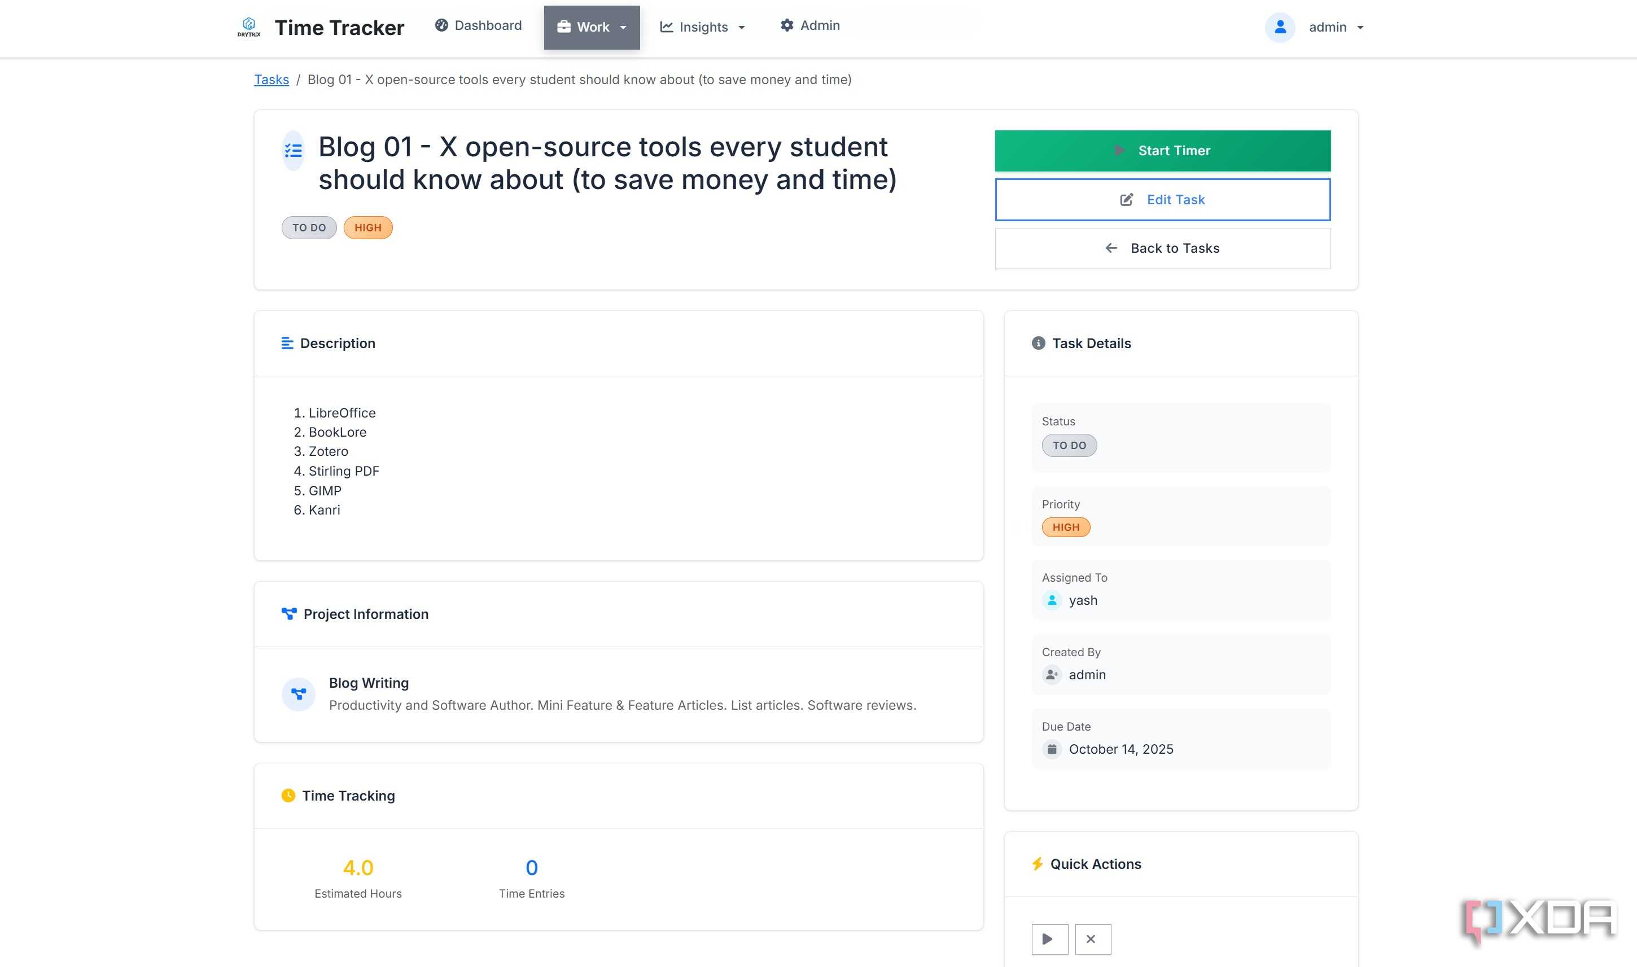Open the Blog Writing project
The width and height of the screenshot is (1637, 967).
pyautogui.click(x=369, y=683)
